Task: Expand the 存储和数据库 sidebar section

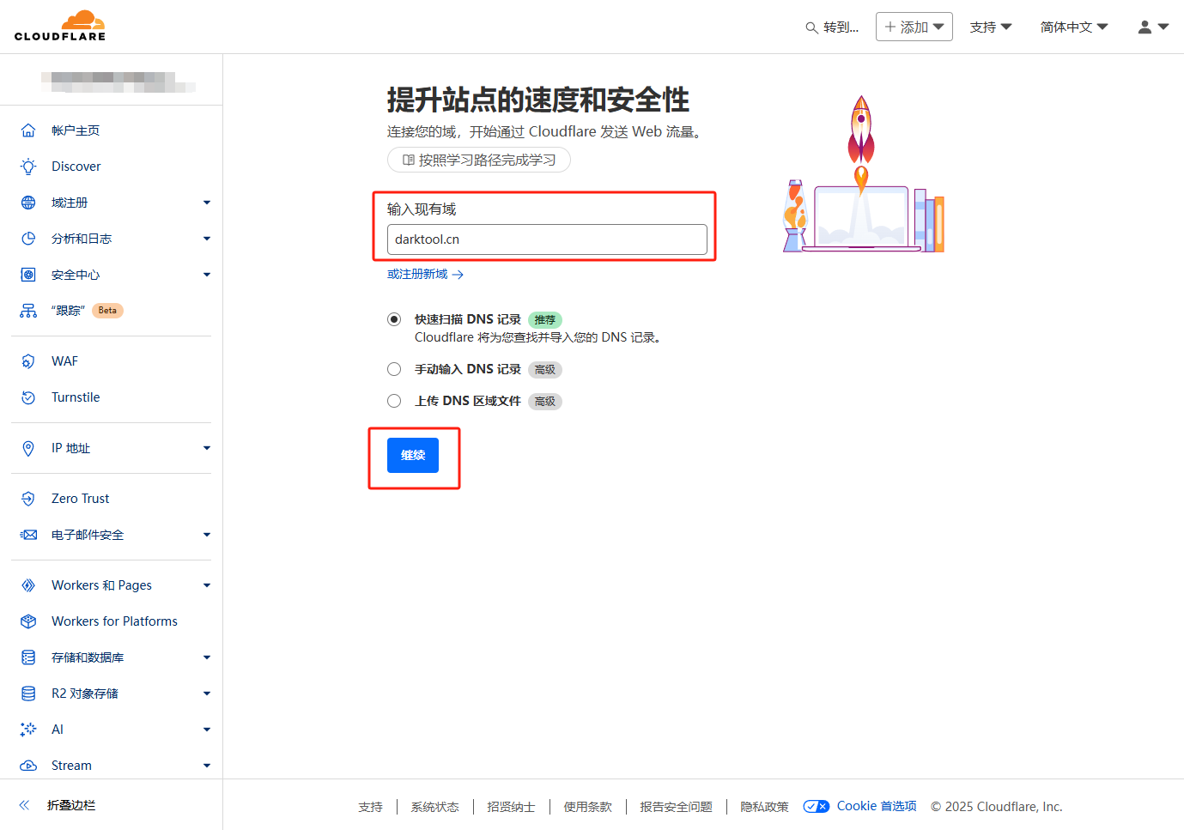Action: coord(207,657)
